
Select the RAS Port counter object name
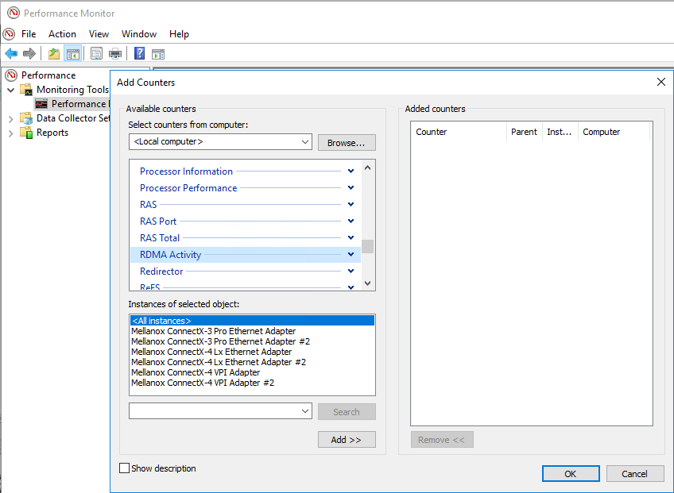pyautogui.click(x=158, y=221)
